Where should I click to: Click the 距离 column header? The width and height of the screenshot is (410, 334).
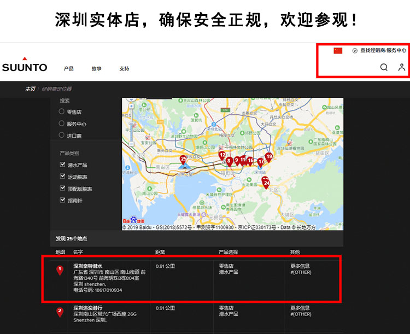tap(160, 252)
